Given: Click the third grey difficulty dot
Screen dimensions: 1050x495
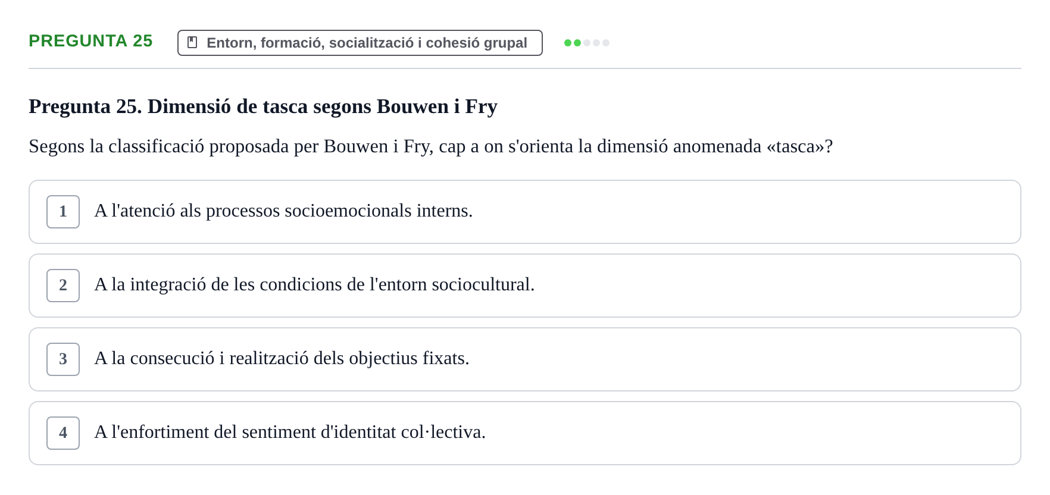Looking at the screenshot, I should point(587,43).
